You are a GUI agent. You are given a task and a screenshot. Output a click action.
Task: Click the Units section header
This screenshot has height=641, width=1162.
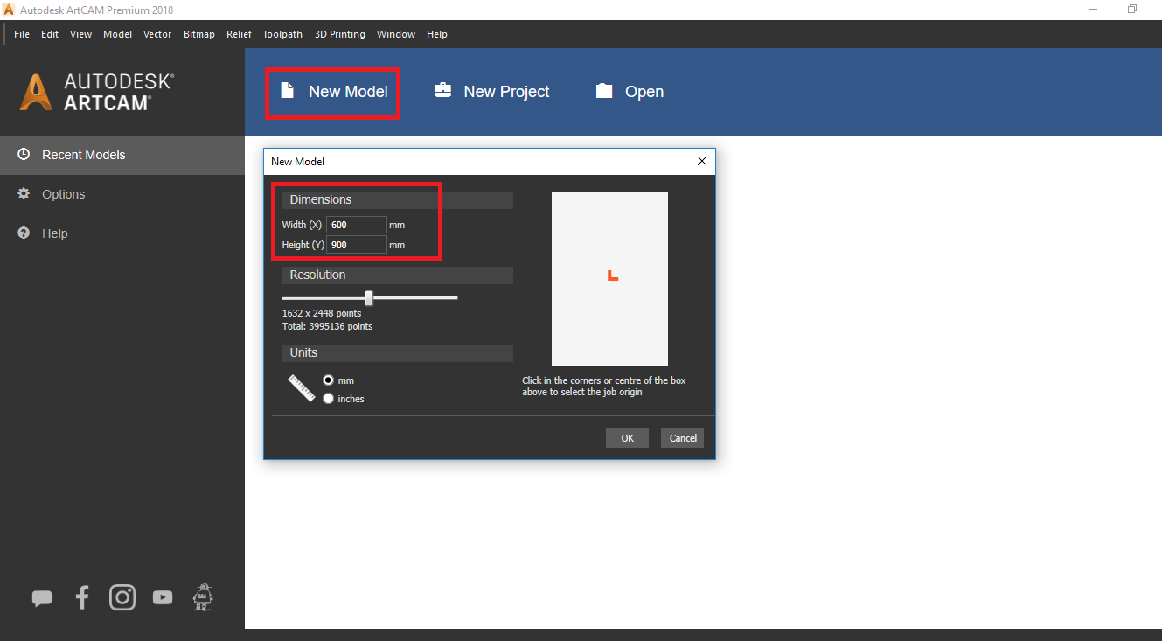tap(397, 353)
